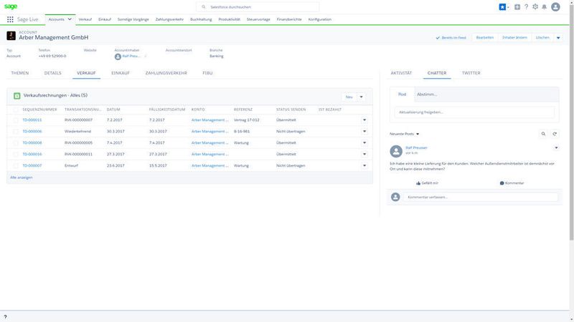Click the Kommentar verfassen field
Screen dimensions: 574x322
click(x=481, y=197)
